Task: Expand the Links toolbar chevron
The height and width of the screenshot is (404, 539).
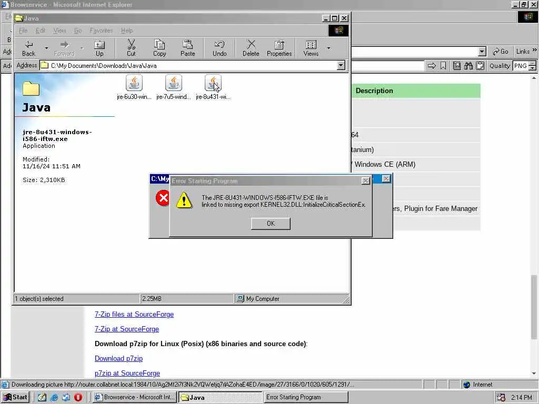Action: pos(534,50)
